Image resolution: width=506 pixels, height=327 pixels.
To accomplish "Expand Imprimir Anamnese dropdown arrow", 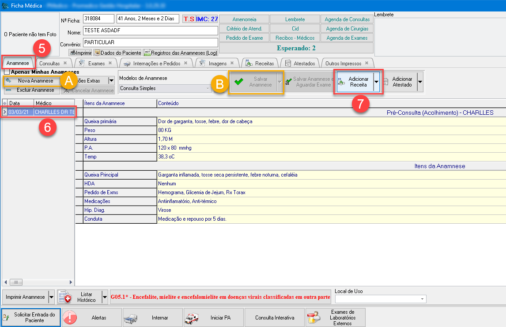I will tap(51, 297).
